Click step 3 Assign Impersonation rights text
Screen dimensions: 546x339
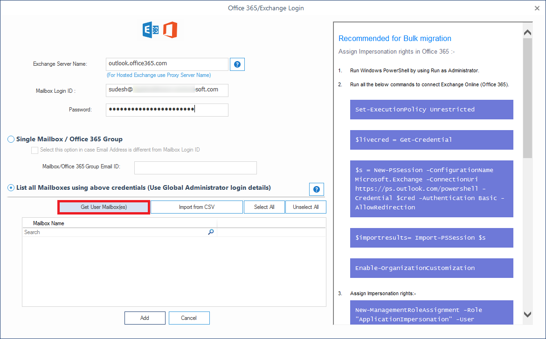(x=383, y=293)
